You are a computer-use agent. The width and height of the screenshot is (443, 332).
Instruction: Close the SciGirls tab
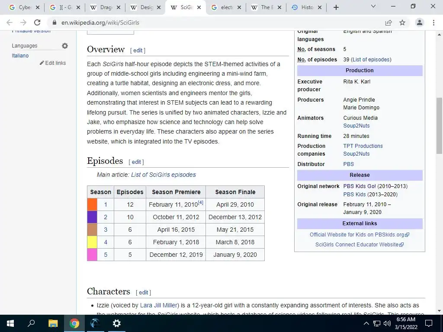point(199,7)
